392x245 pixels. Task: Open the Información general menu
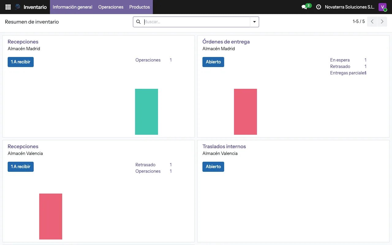[x=73, y=7]
